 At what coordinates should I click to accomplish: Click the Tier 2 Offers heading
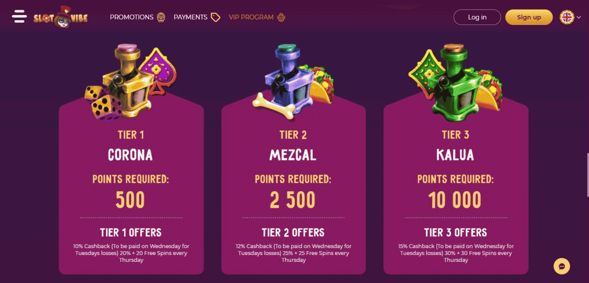coord(293,232)
